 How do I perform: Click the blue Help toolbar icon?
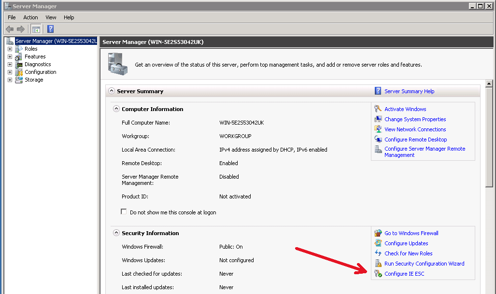coord(50,29)
